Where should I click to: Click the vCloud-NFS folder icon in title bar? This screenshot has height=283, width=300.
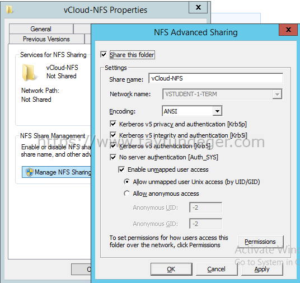point(9,10)
